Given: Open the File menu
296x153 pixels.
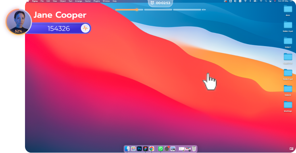Looking at the screenshot, I should click(42, 1).
